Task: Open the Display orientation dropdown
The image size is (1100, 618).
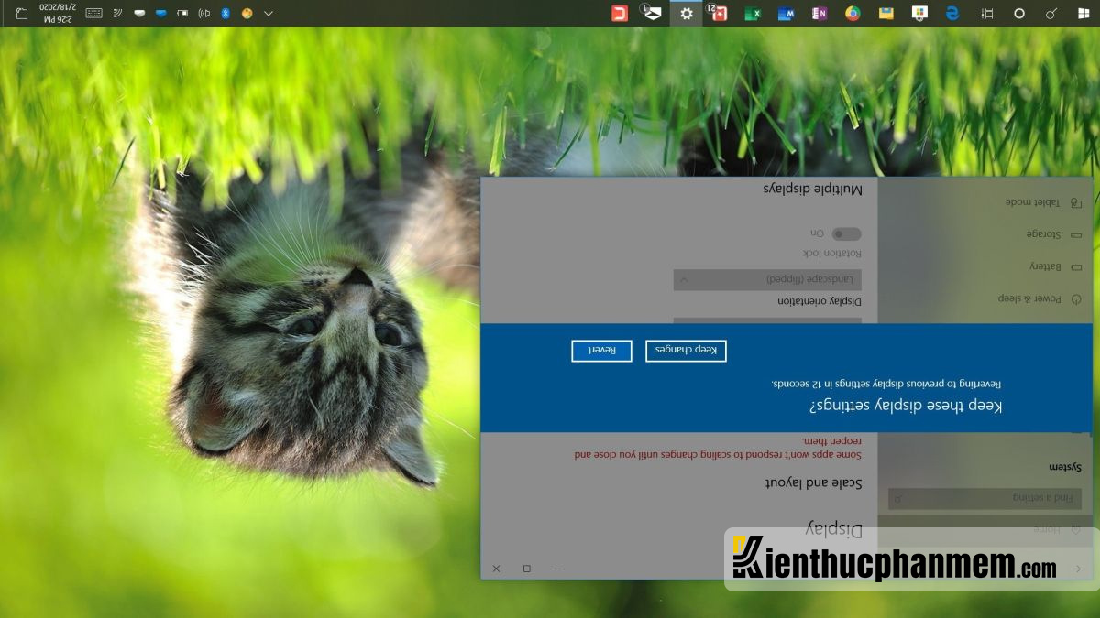Action: 767,279
